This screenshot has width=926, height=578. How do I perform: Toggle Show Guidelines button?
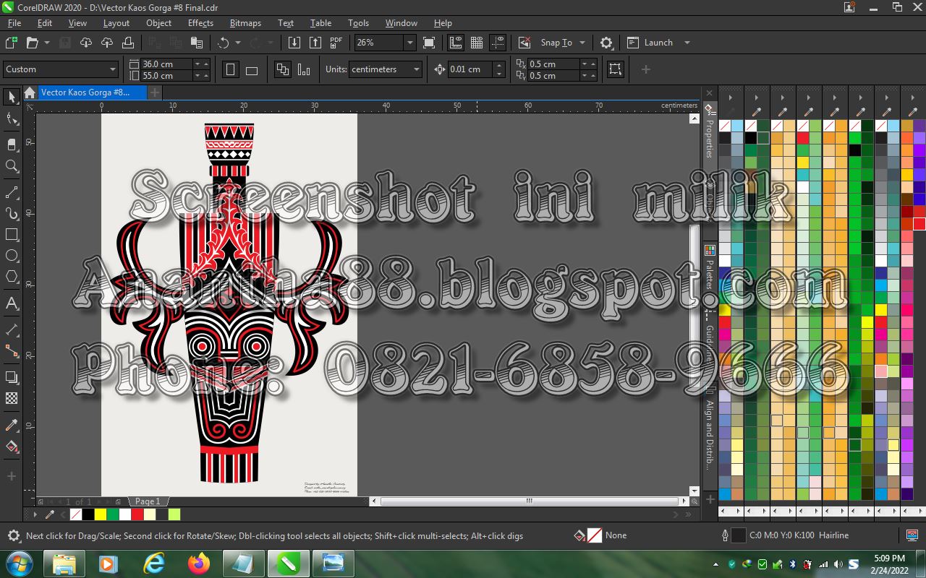pyautogui.click(x=498, y=43)
